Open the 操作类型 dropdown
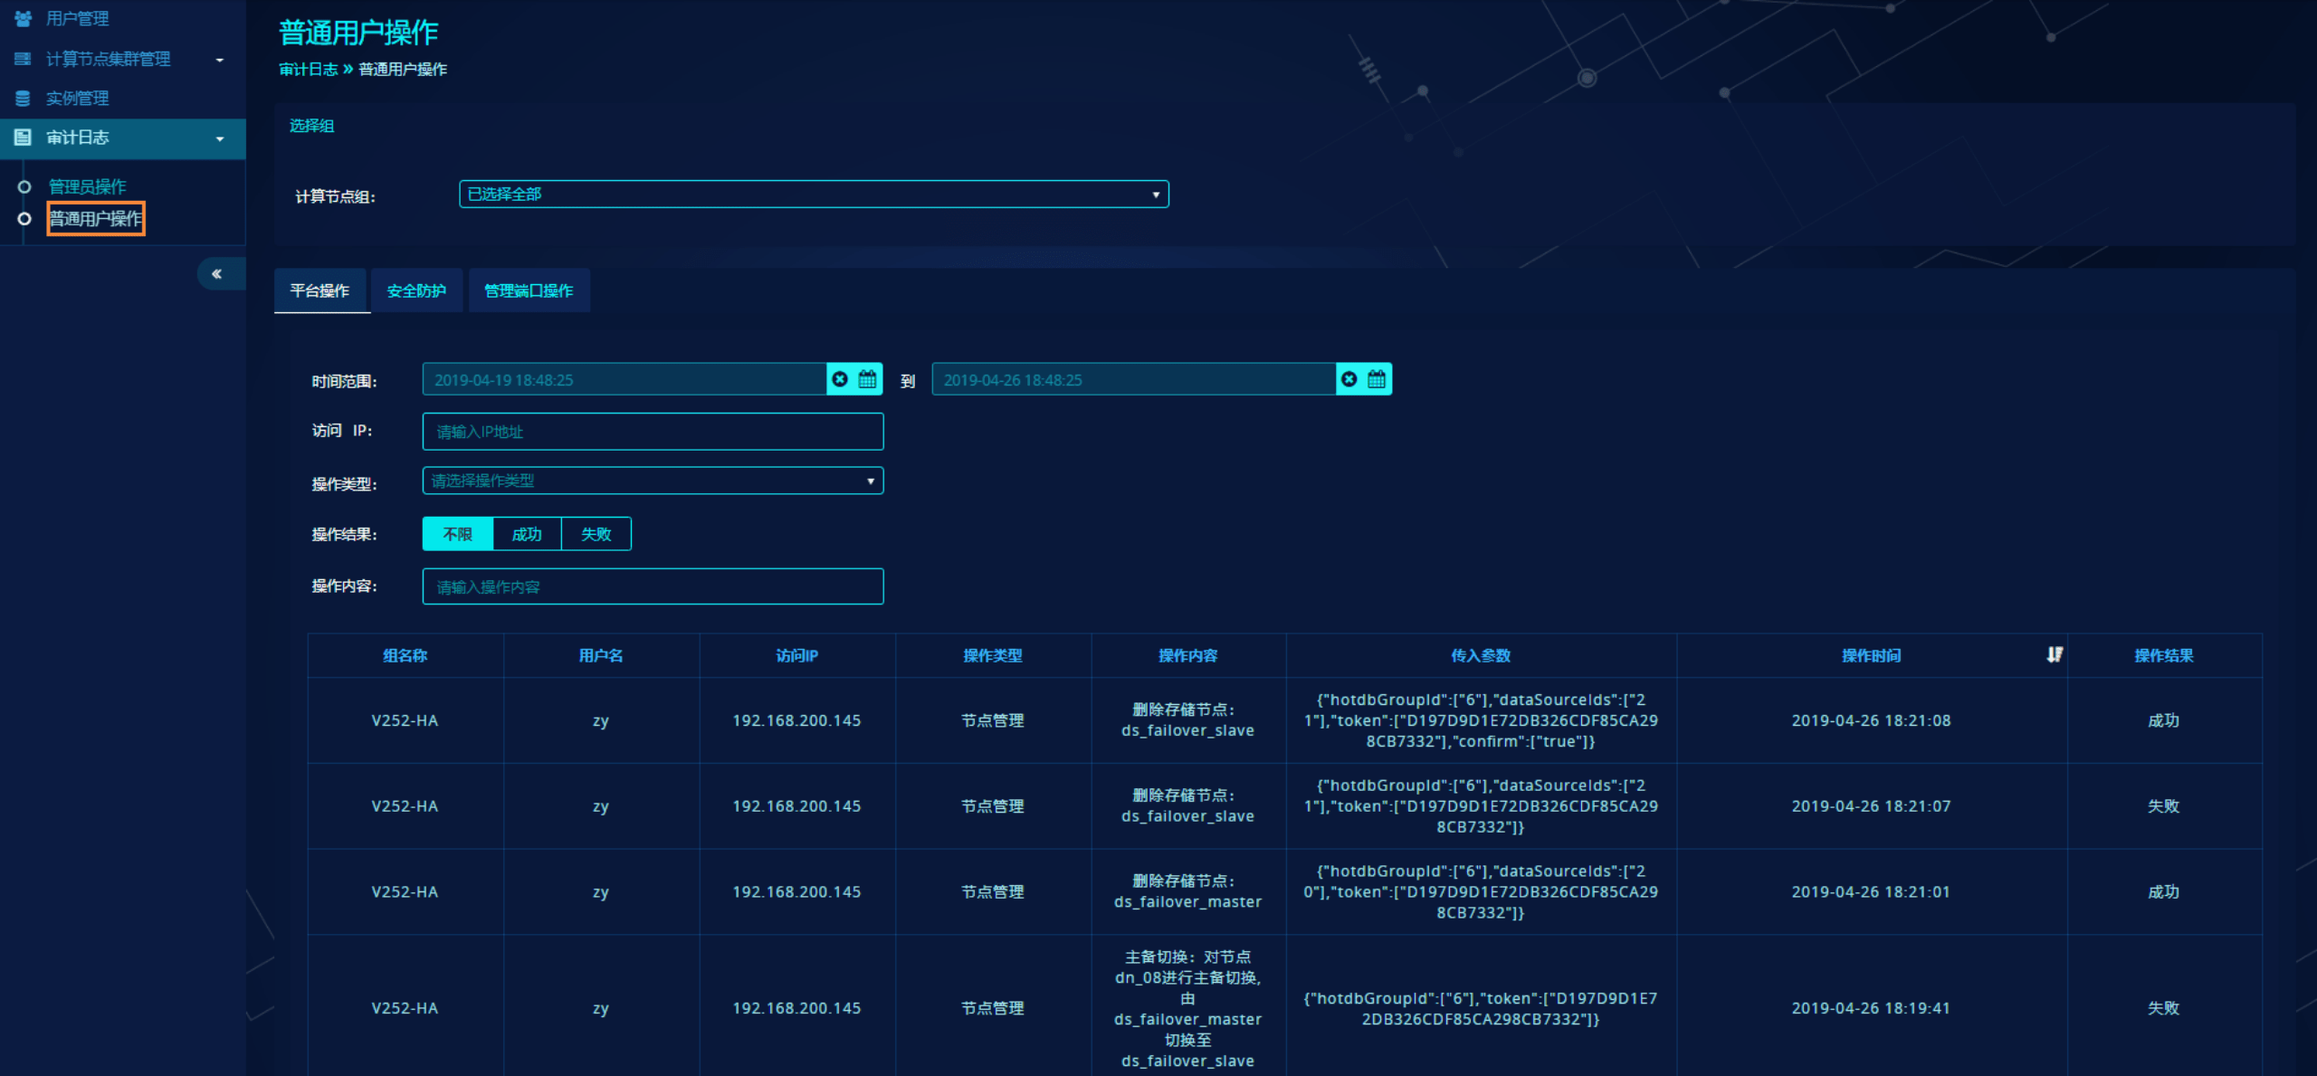This screenshot has height=1076, width=2317. [652, 481]
